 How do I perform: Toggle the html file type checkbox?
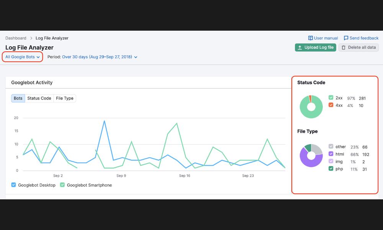click(x=331, y=154)
